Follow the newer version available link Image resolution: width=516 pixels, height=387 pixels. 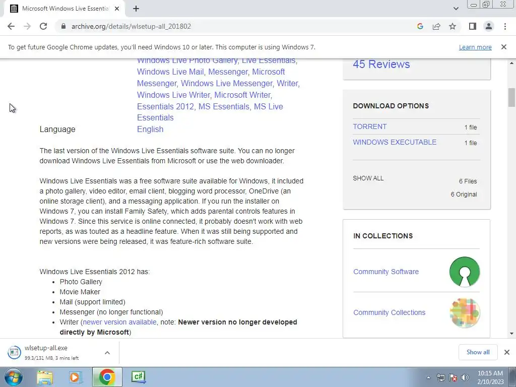[120, 322]
